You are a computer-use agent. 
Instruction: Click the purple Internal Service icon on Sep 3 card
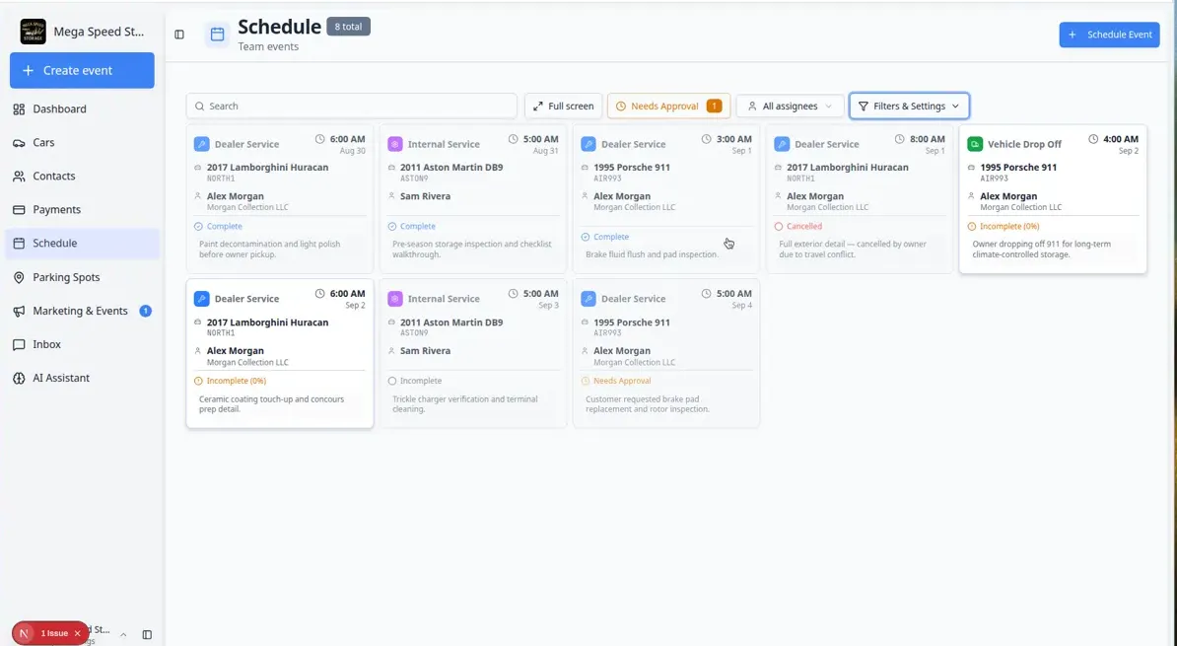(x=395, y=298)
